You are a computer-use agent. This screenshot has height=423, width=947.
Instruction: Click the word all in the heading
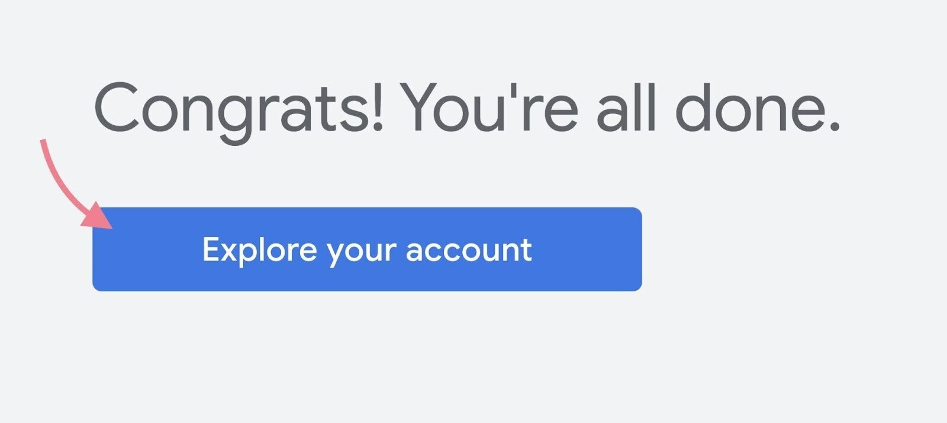tap(626, 108)
